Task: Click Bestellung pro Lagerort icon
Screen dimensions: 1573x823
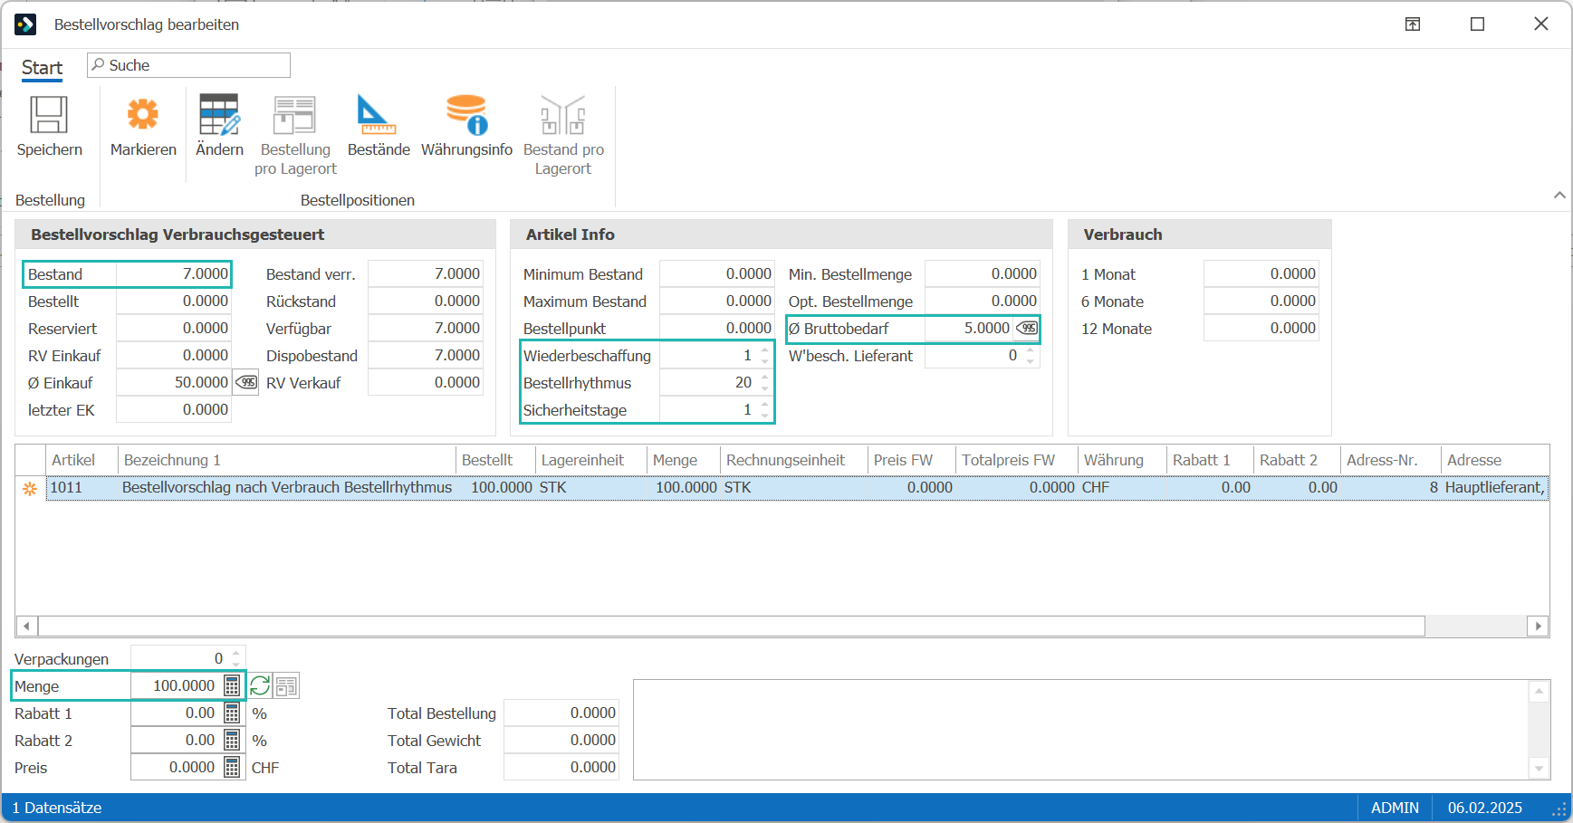Action: tap(295, 115)
